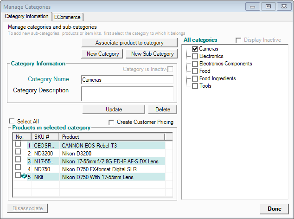
Task: Enable the Select All checkbox
Action: pyautogui.click(x=12, y=122)
